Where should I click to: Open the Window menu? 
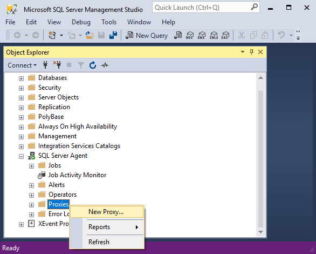coord(139,22)
